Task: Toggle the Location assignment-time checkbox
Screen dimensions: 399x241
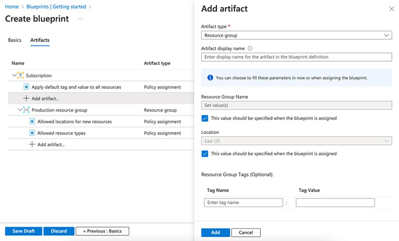Action: [x=205, y=154]
